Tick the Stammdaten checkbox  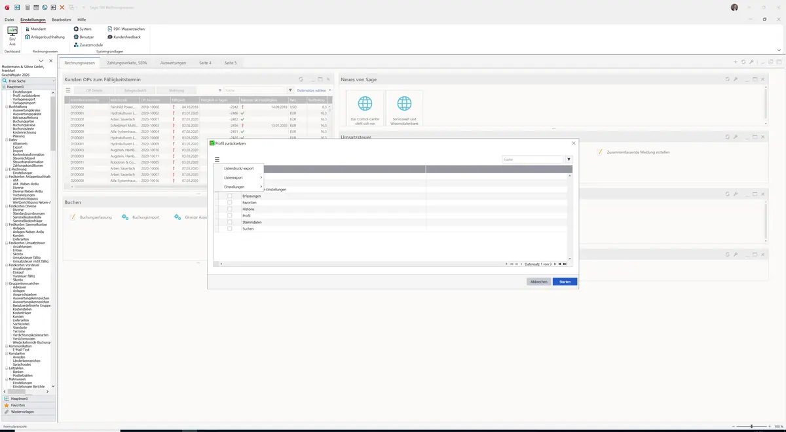pos(230,223)
